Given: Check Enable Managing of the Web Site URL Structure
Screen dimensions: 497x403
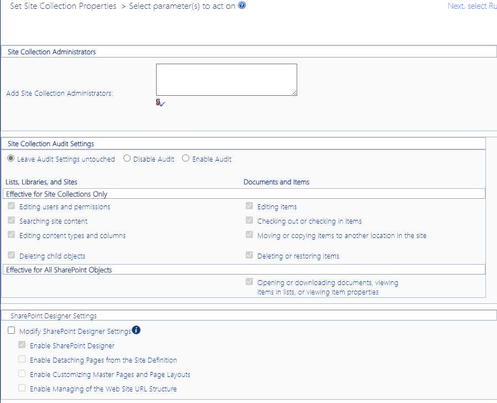Looking at the screenshot, I should click(22, 388).
